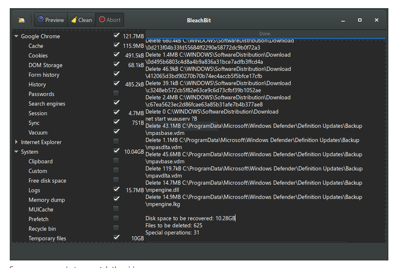This screenshot has height=268, width=397.
Task: Select the Free disk space item
Action: coord(48,180)
